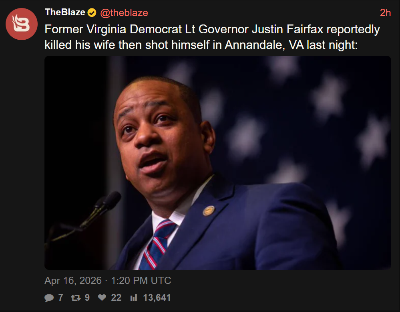Click the first line of tweet text

click(212, 30)
